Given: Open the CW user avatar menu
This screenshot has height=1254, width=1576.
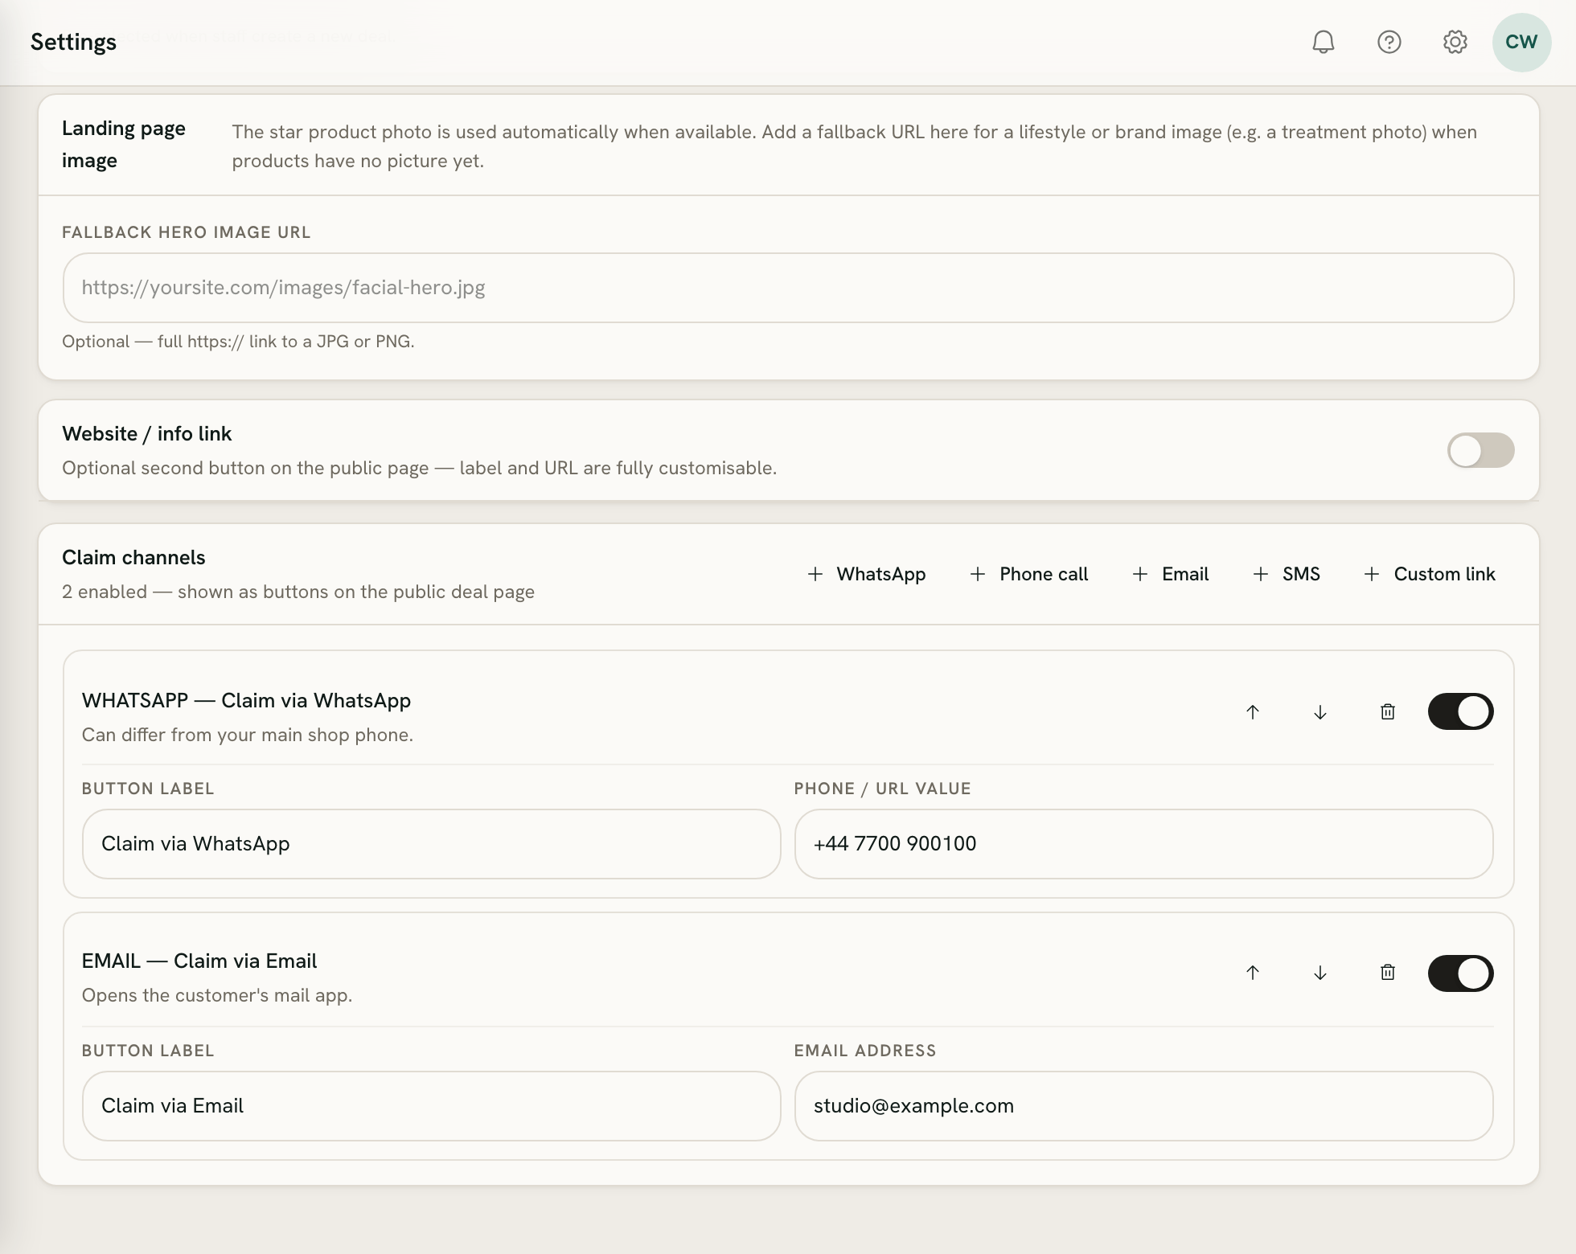Looking at the screenshot, I should 1521,42.
